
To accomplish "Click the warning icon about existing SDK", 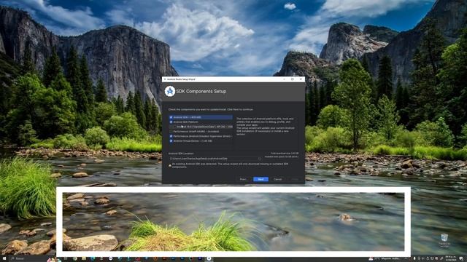I will coord(170,165).
